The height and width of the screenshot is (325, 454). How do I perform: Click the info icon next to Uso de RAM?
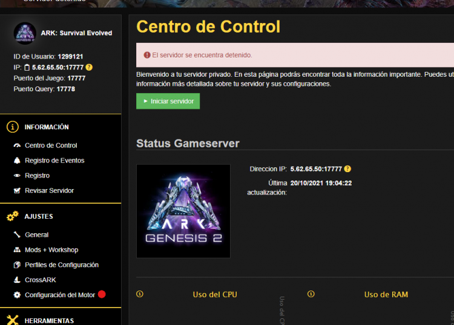click(x=311, y=294)
